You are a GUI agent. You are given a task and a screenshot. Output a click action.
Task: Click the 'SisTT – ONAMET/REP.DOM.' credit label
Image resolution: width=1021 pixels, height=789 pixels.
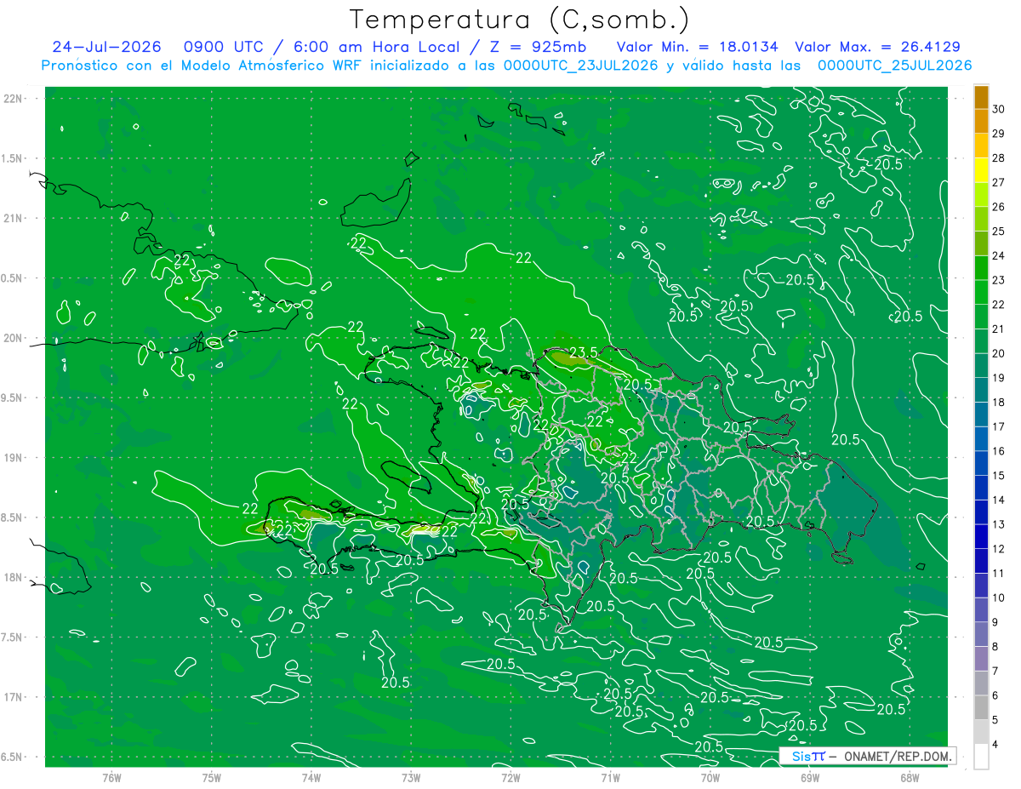click(867, 756)
